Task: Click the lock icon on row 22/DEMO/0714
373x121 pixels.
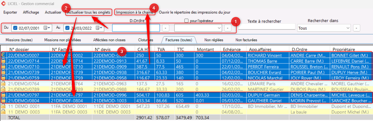Action: (x=3, y=61)
